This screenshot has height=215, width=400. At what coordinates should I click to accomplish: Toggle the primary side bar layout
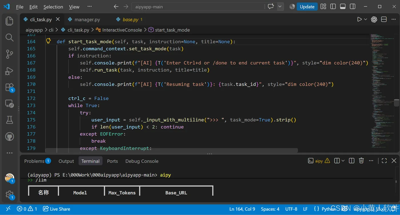(x=333, y=7)
